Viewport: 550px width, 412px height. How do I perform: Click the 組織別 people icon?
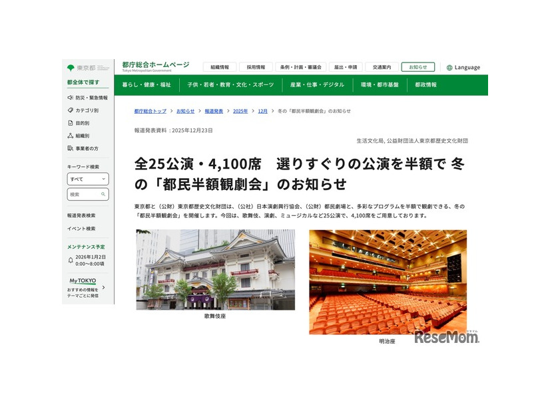70,135
